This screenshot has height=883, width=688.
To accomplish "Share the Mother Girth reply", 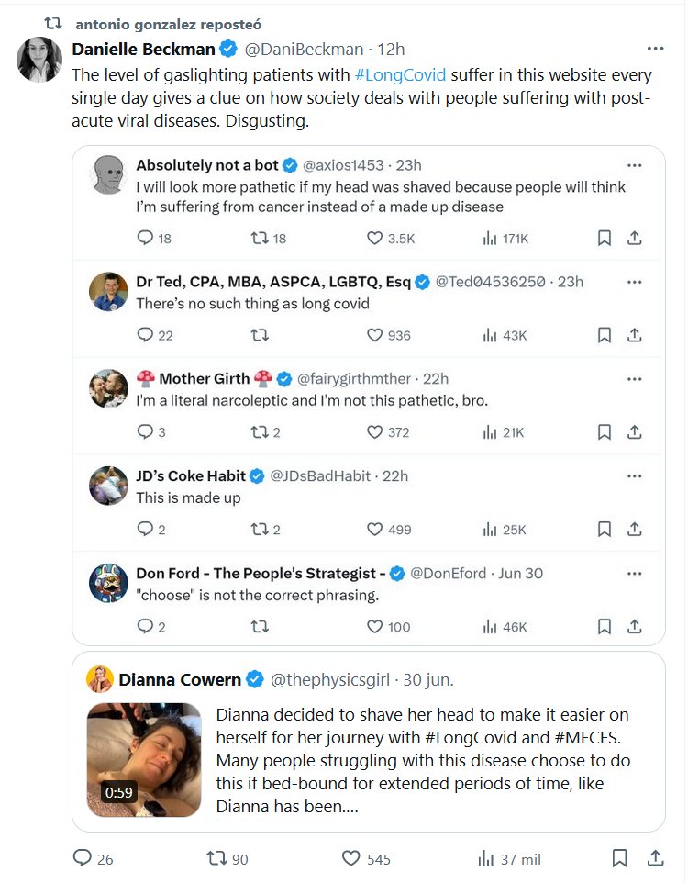I will pyautogui.click(x=634, y=431).
